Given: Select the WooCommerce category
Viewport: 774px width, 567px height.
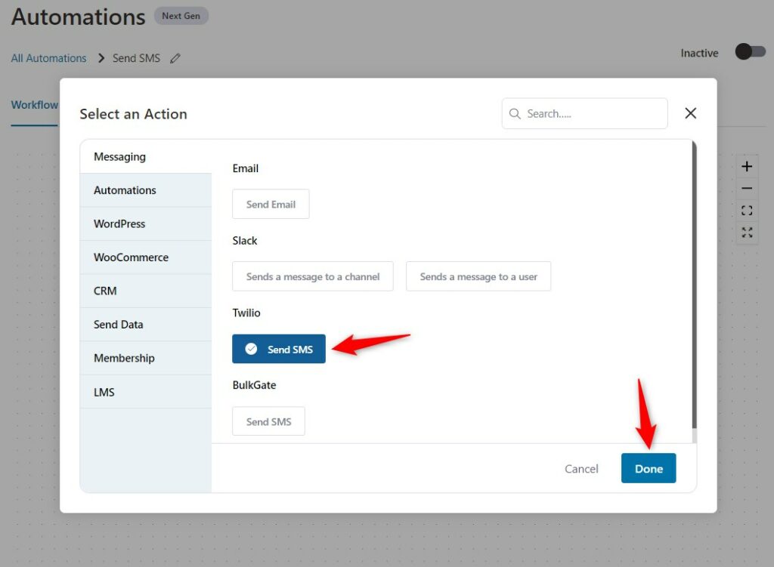Looking at the screenshot, I should tap(146, 257).
